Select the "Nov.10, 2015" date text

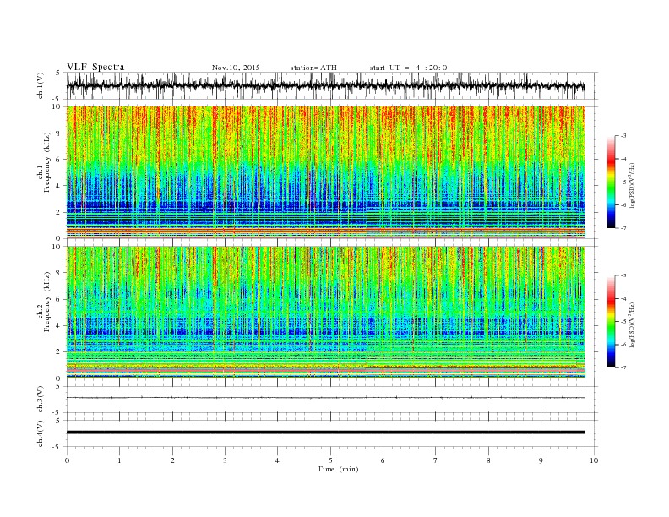pos(236,68)
